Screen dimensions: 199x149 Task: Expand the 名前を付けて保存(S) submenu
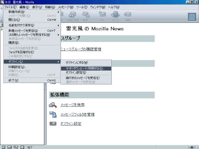click(32, 25)
